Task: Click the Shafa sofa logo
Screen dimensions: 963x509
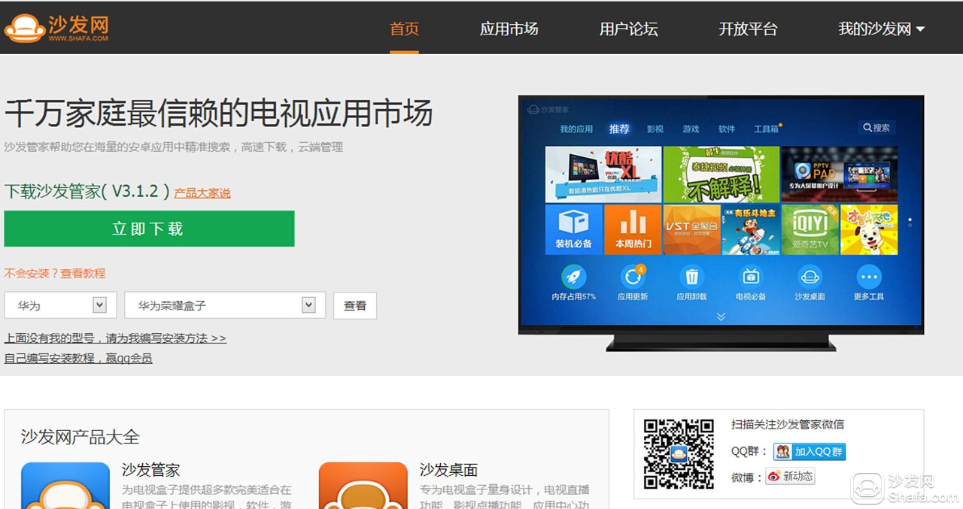Action: 56,28
